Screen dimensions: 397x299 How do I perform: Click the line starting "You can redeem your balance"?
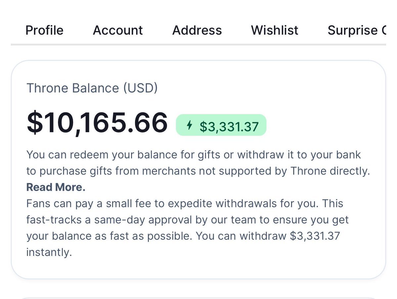(x=194, y=155)
